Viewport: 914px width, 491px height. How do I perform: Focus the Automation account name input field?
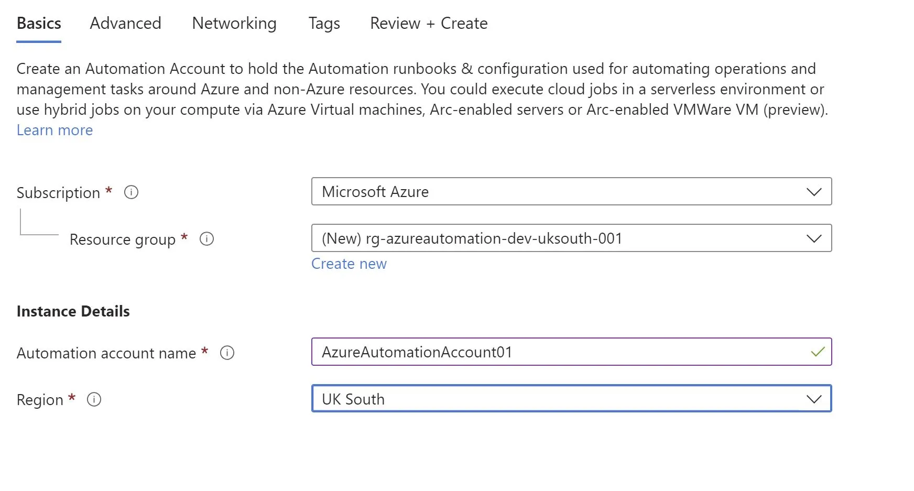[x=571, y=352]
